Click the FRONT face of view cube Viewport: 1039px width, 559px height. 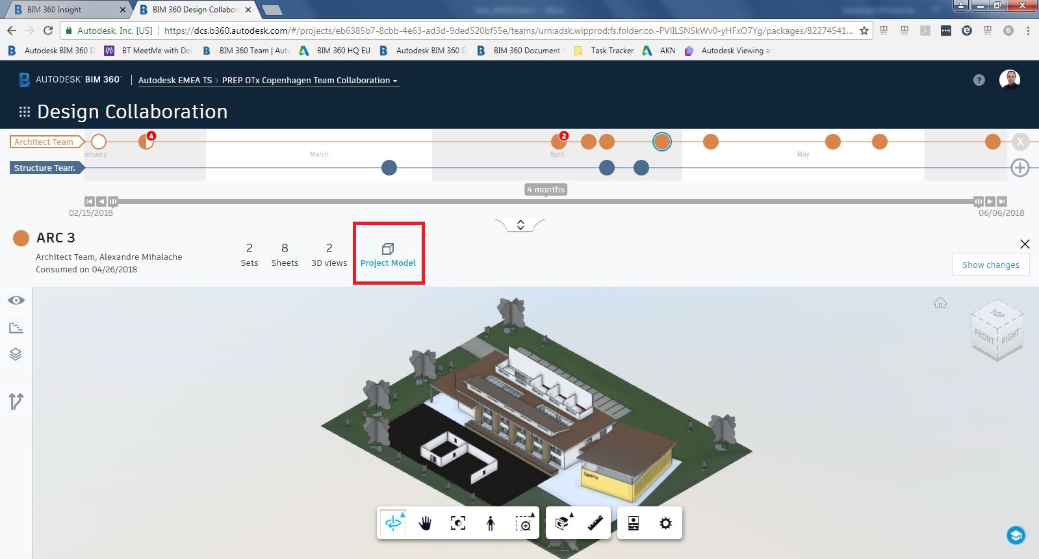984,337
